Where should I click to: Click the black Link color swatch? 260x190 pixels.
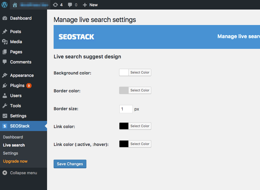[x=124, y=126]
